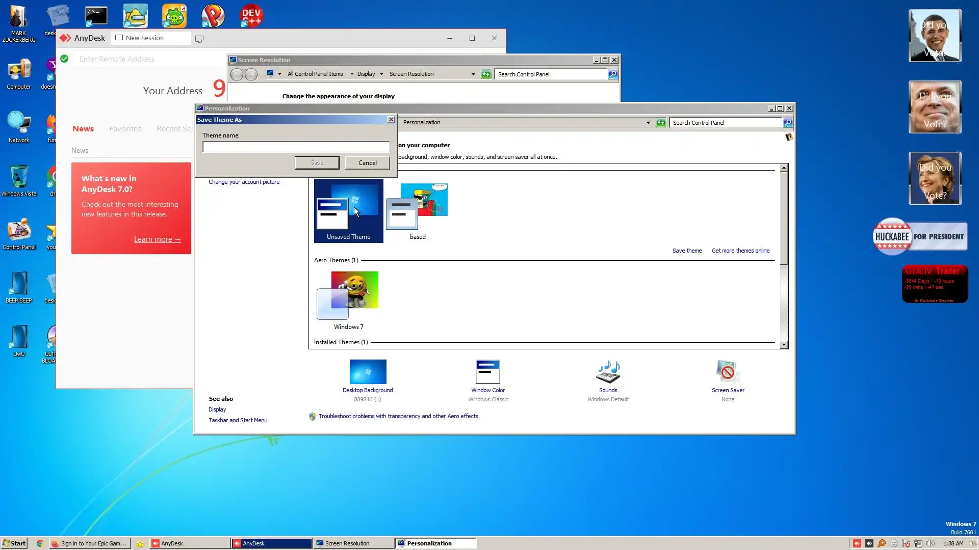Click Cancel in the Save Theme As dialog
This screenshot has width=979, height=550.
(367, 163)
